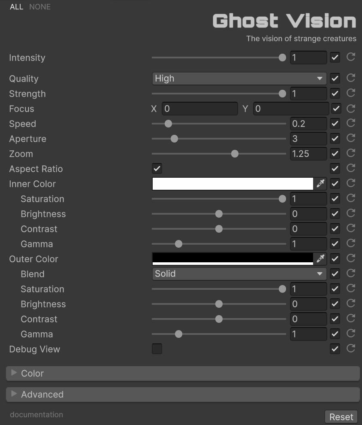Viewport: 362px width, 425px height.
Task: Uncheck the Strength override checkbox
Action: 335,94
